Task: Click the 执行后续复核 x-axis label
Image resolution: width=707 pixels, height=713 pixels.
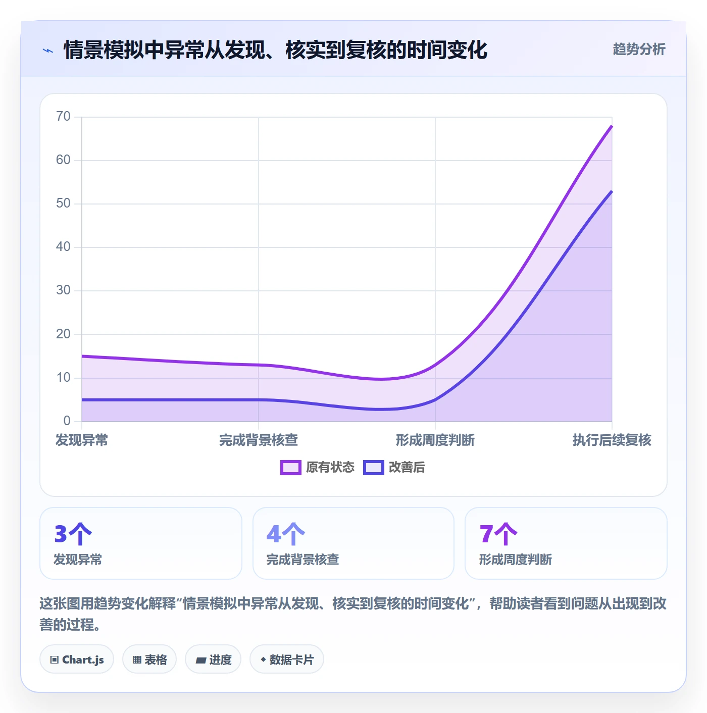Action: (x=612, y=440)
